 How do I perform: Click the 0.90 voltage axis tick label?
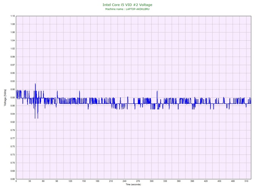13,89
